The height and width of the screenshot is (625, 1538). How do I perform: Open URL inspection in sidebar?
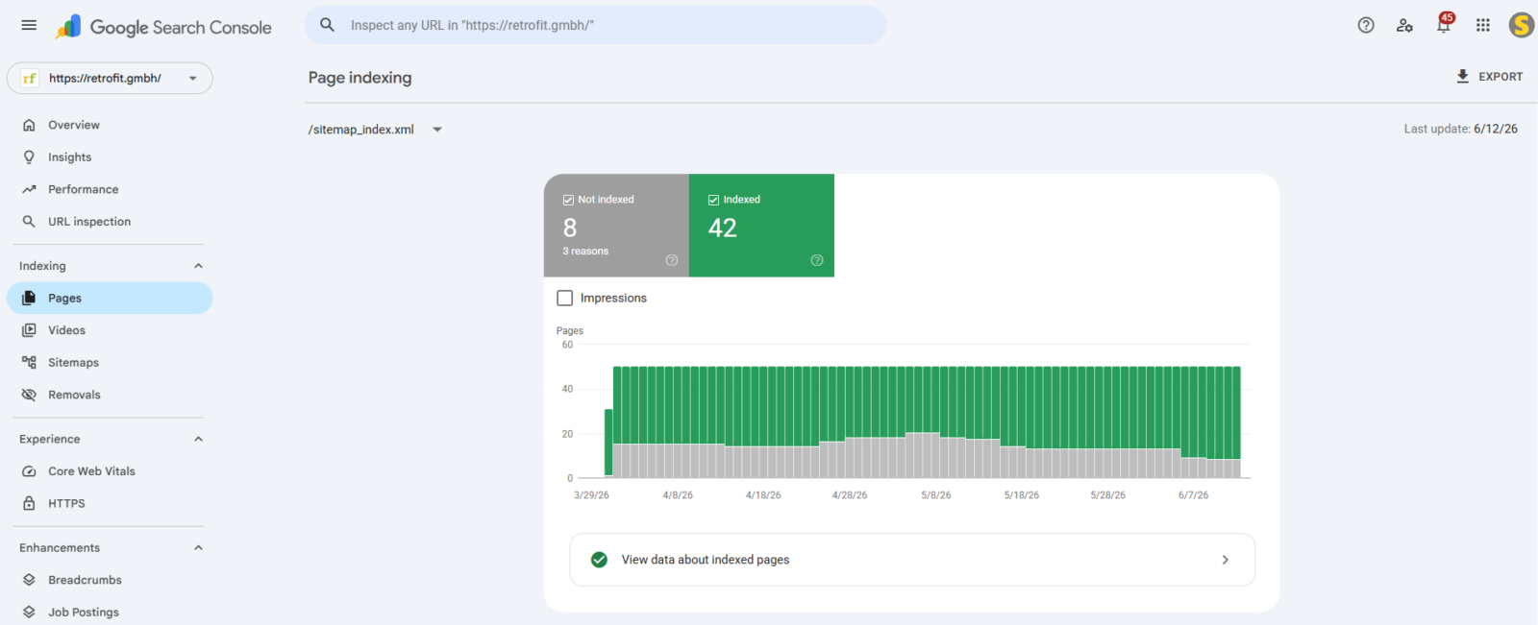110,221
